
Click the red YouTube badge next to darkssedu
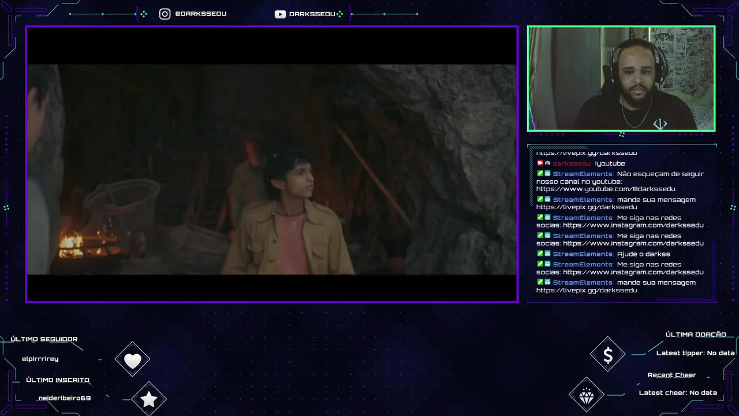(x=540, y=163)
